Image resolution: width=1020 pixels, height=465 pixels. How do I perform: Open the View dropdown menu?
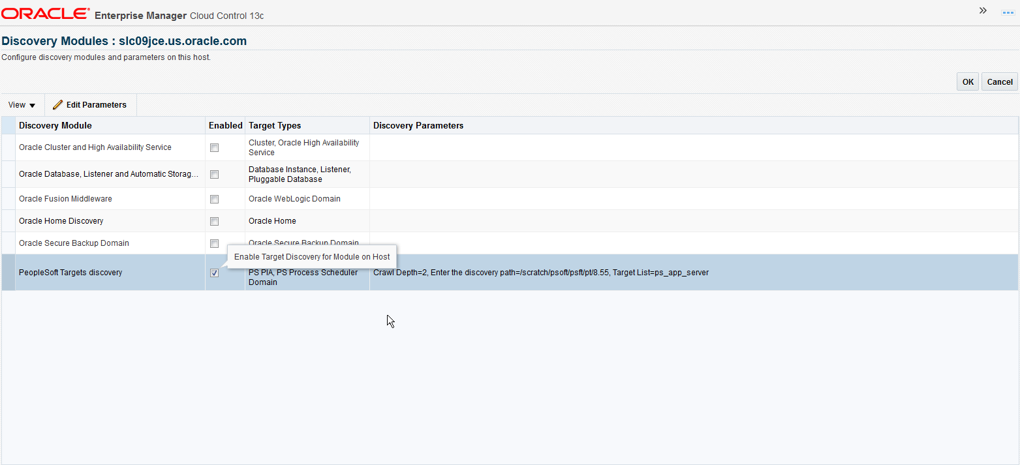coord(22,105)
